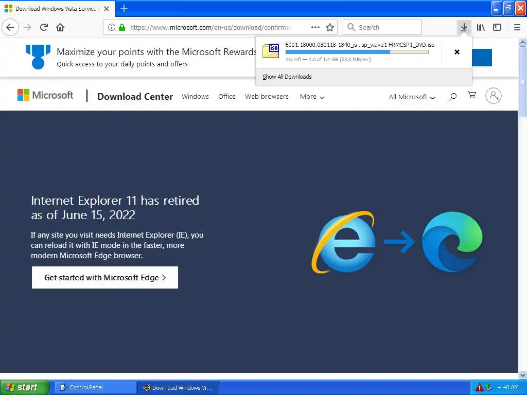Show site information icon in address bar
527x395 pixels.
(x=112, y=27)
